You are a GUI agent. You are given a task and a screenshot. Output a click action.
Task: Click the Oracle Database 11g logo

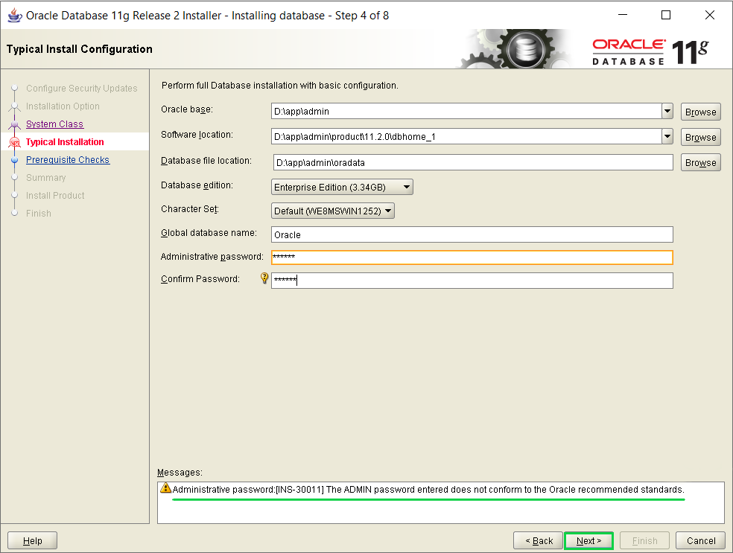[650, 51]
